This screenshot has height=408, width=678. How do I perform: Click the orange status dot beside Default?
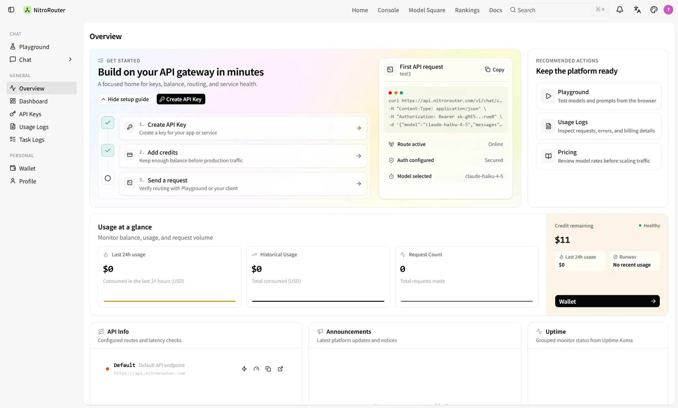(x=107, y=369)
